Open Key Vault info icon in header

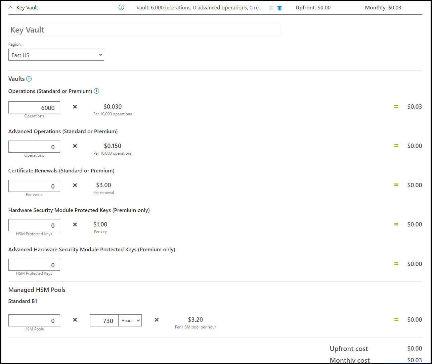(121, 7)
